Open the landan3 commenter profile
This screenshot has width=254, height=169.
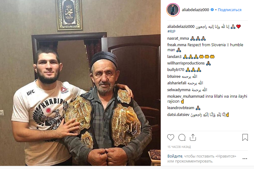click(174, 56)
